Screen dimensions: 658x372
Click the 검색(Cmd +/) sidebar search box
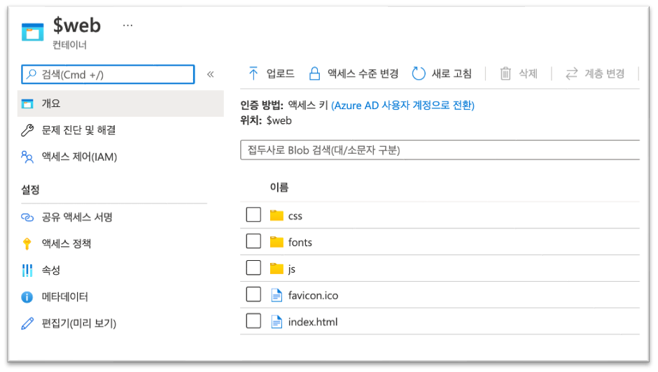click(108, 75)
